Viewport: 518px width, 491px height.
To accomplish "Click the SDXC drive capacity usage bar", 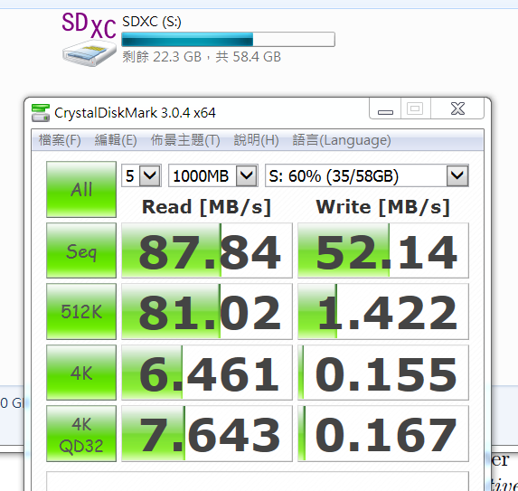I will [229, 39].
